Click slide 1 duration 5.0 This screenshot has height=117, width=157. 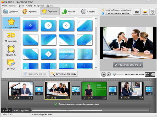(31, 98)
